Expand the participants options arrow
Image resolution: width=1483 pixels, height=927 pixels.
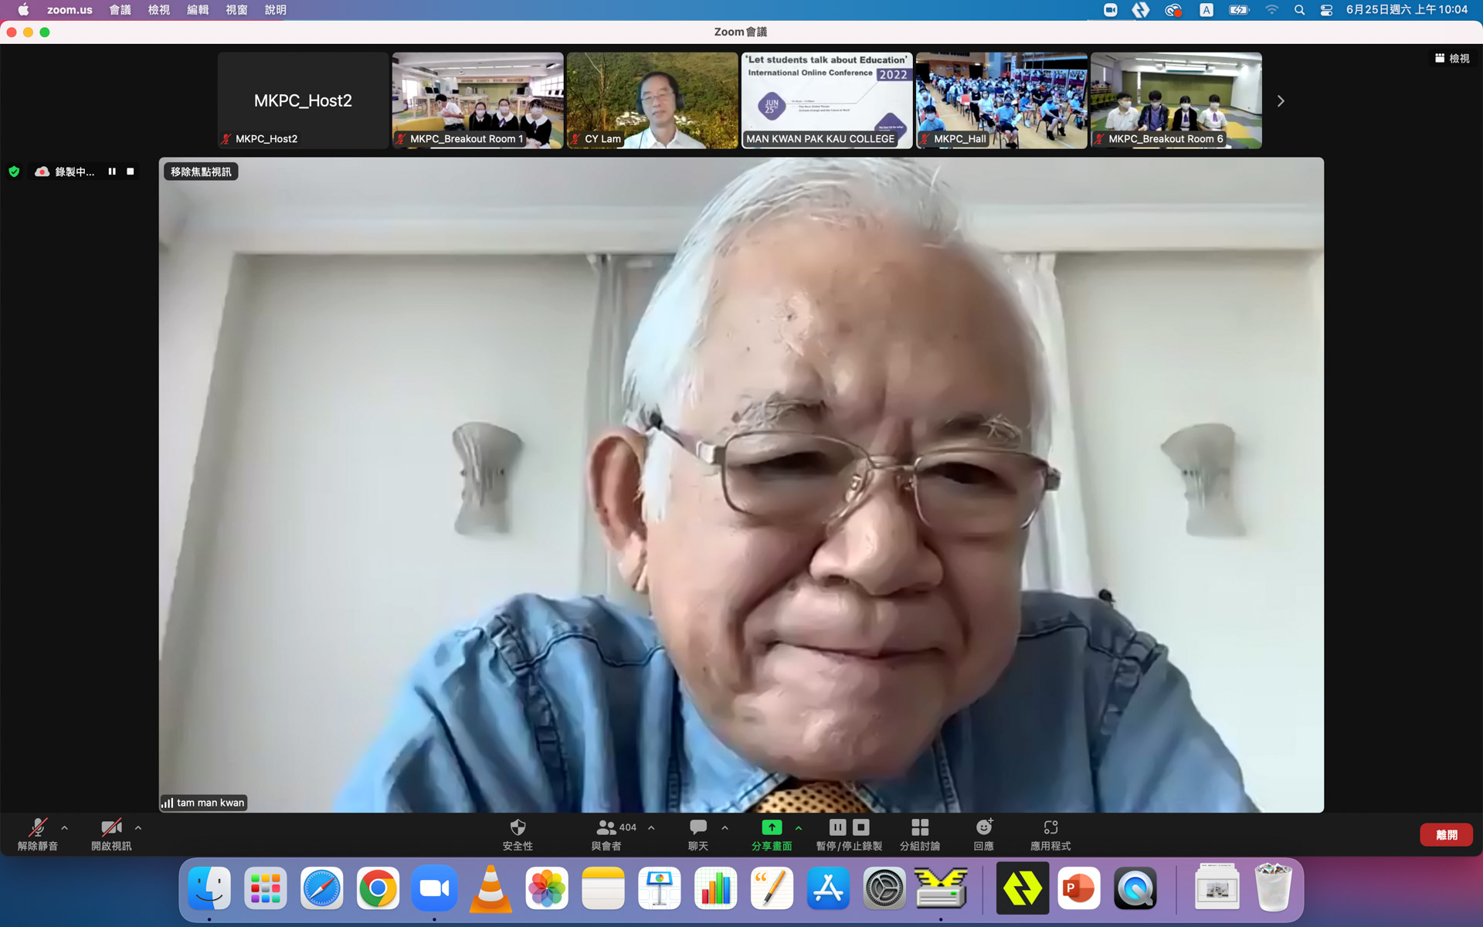(x=652, y=828)
